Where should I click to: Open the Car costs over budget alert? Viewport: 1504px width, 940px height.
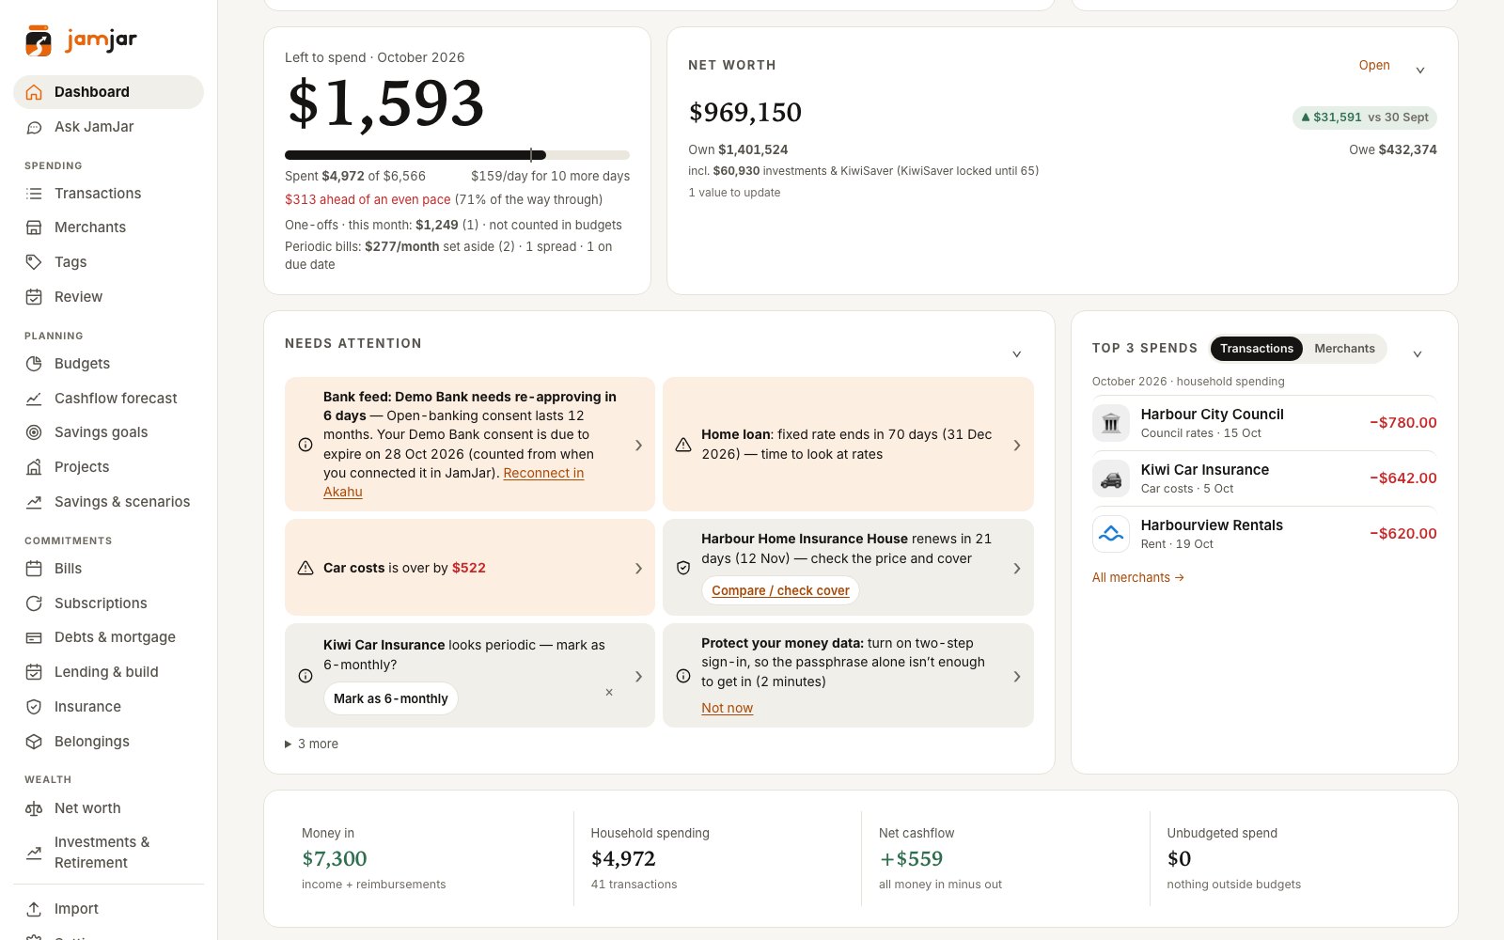(470, 568)
